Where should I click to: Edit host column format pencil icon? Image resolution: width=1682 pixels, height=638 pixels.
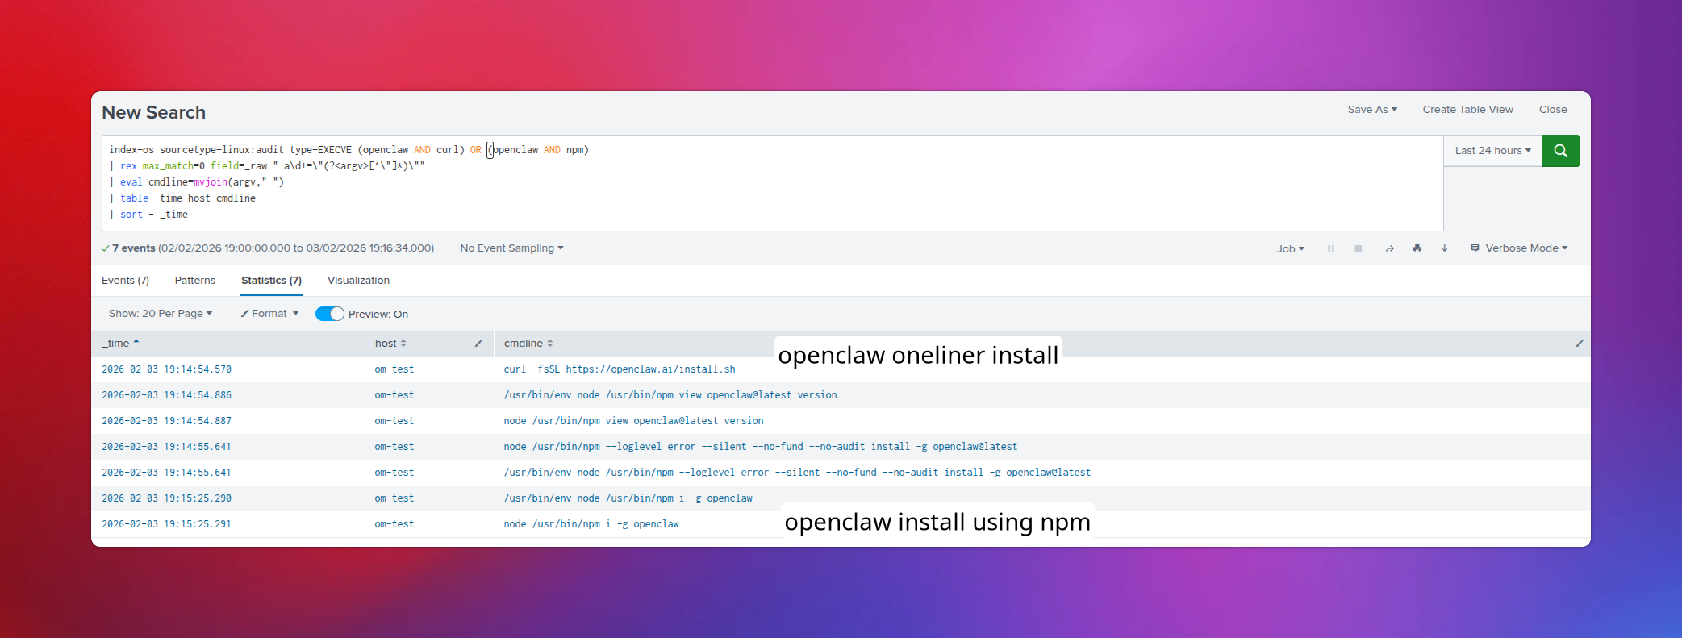478,344
